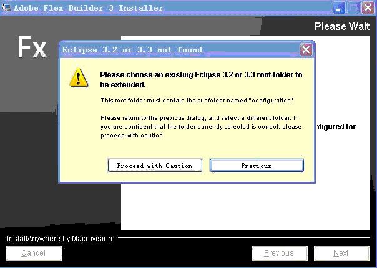Click the yellow warning triangle icon
Viewport: 377px width, 268px height.
(79, 77)
